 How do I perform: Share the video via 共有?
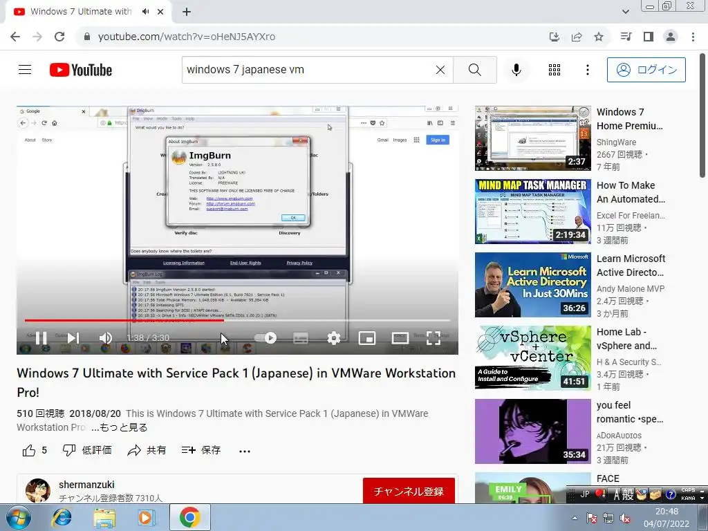coord(147,450)
